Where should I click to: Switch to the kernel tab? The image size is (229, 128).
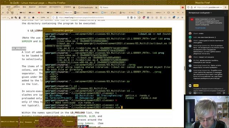click(86, 13)
